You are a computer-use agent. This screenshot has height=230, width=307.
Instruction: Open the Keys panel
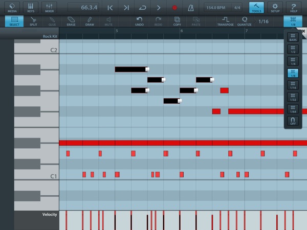(x=31, y=8)
